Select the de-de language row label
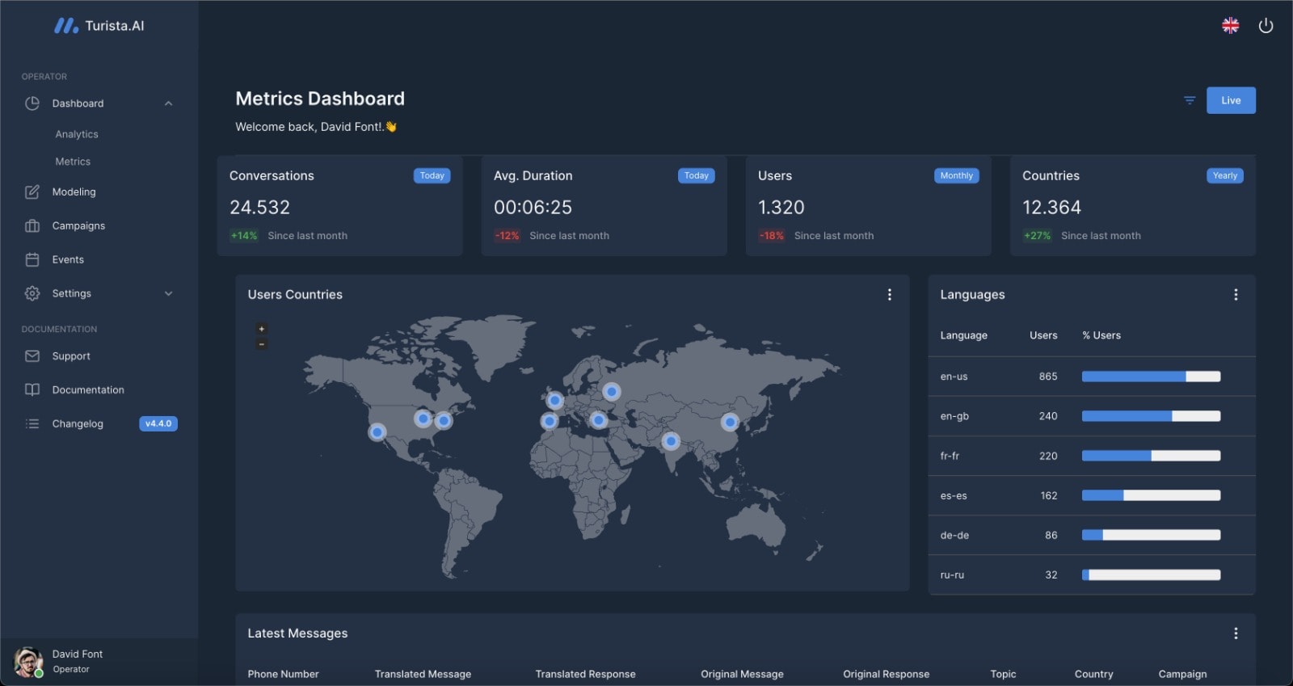1293x686 pixels. tap(954, 536)
